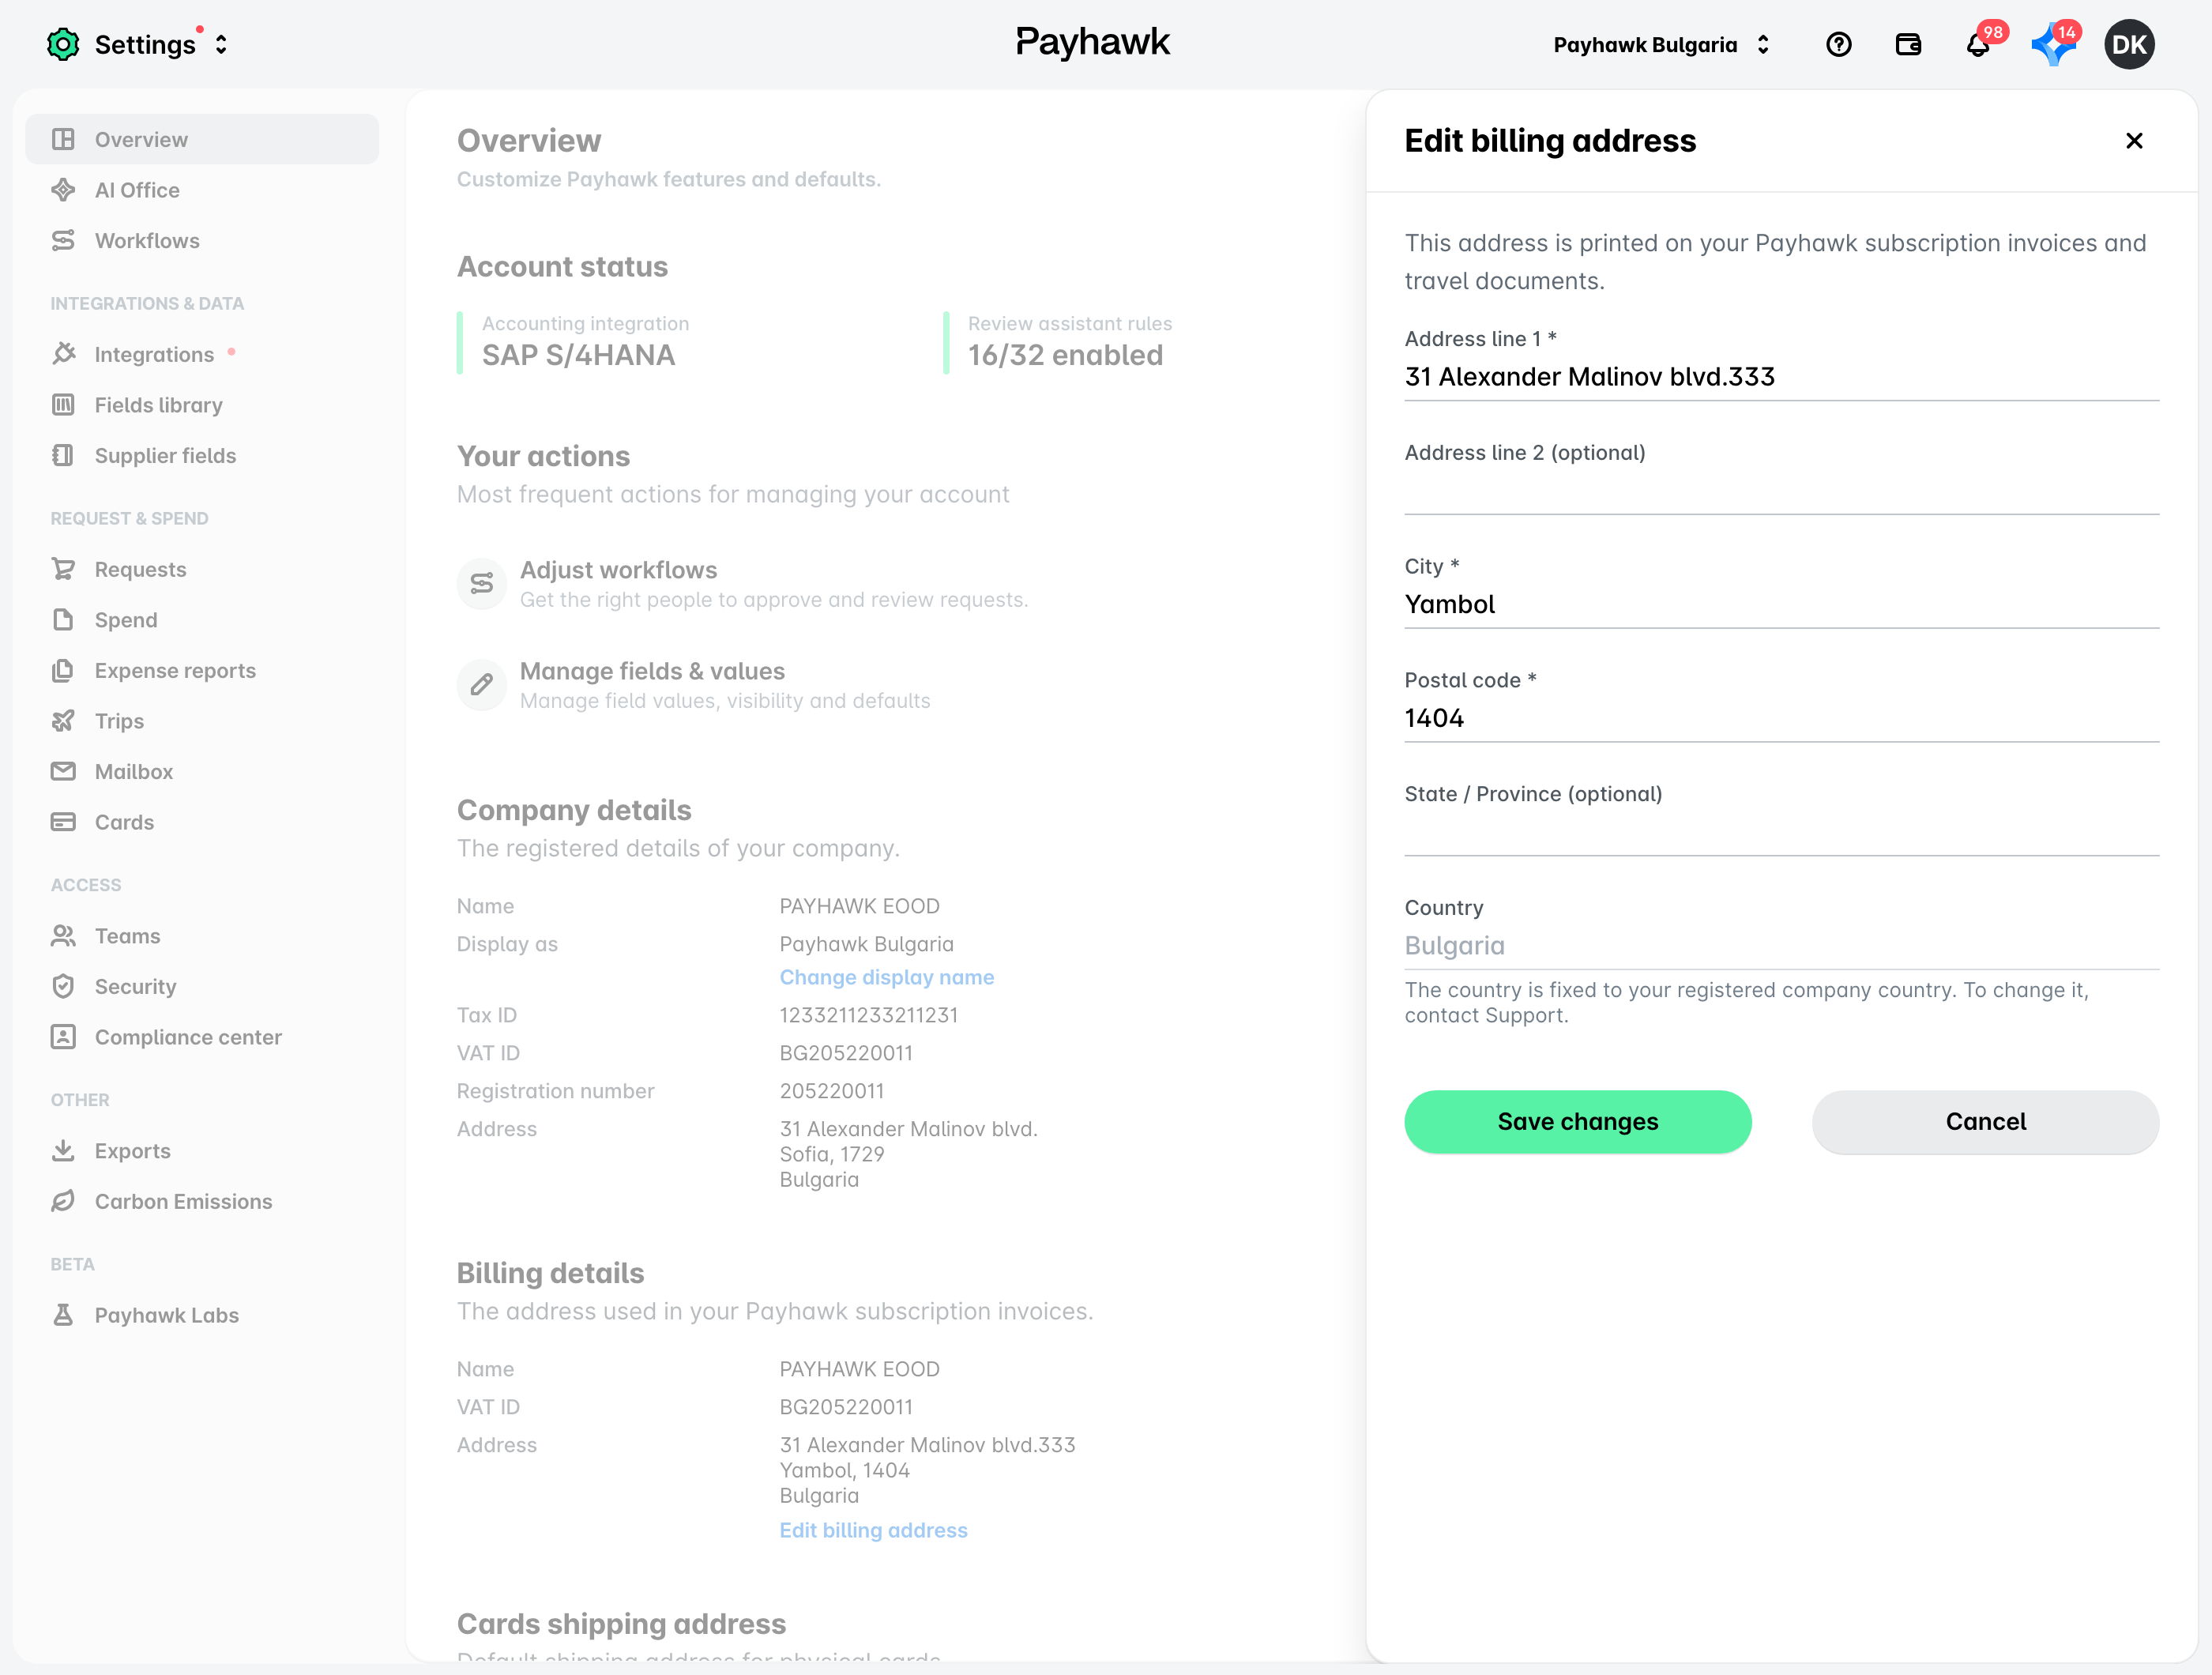Click Adjust workflows action title
The image size is (2212, 1675).
(618, 570)
